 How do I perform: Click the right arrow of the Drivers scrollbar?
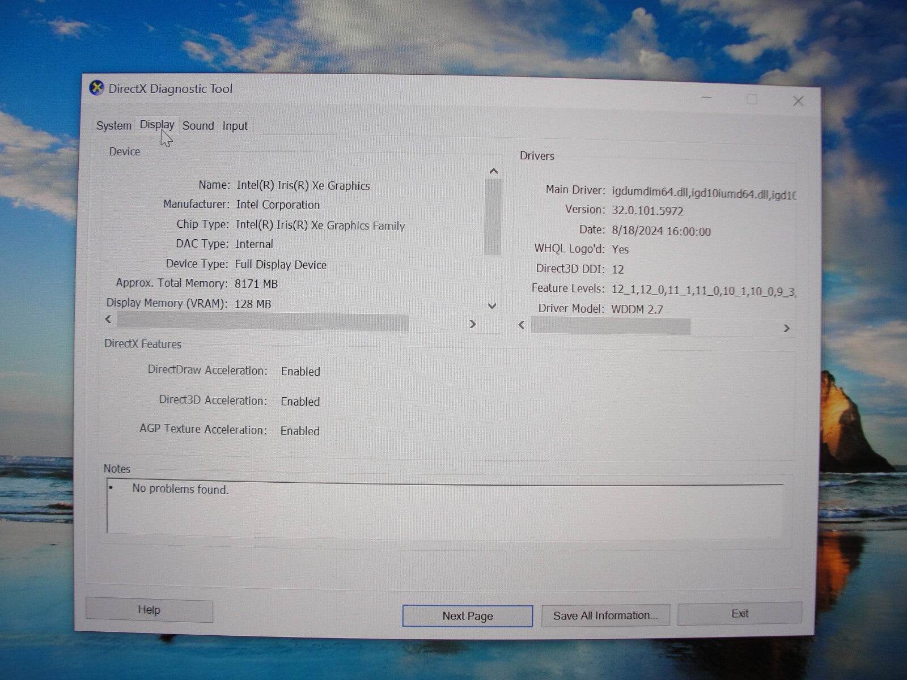click(787, 328)
